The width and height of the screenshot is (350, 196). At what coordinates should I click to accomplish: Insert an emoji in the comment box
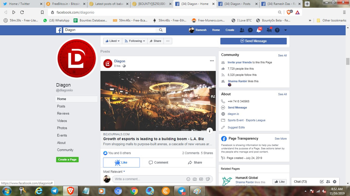click(x=188, y=179)
